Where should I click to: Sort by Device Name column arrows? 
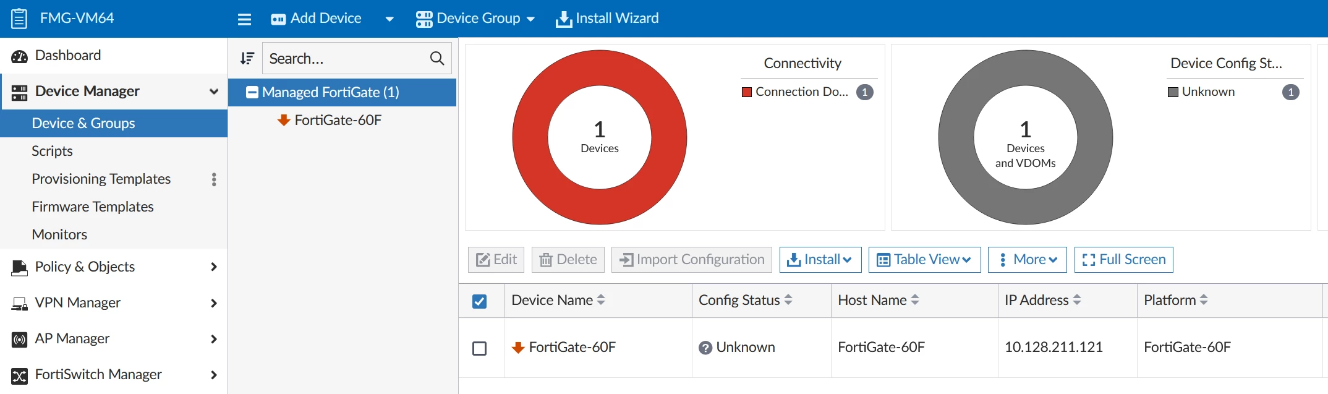(x=601, y=300)
